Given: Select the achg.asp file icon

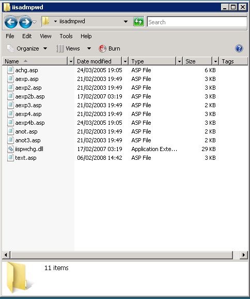Looking at the screenshot, I should click(x=10, y=70).
